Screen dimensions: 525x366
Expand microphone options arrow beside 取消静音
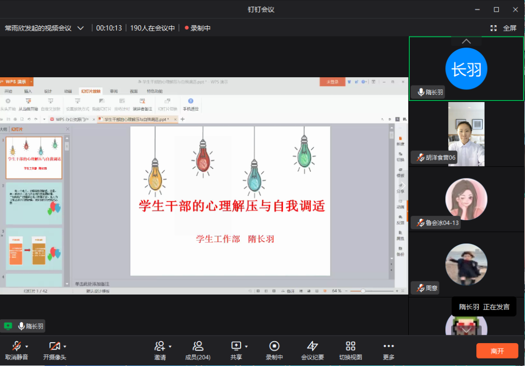click(27, 347)
